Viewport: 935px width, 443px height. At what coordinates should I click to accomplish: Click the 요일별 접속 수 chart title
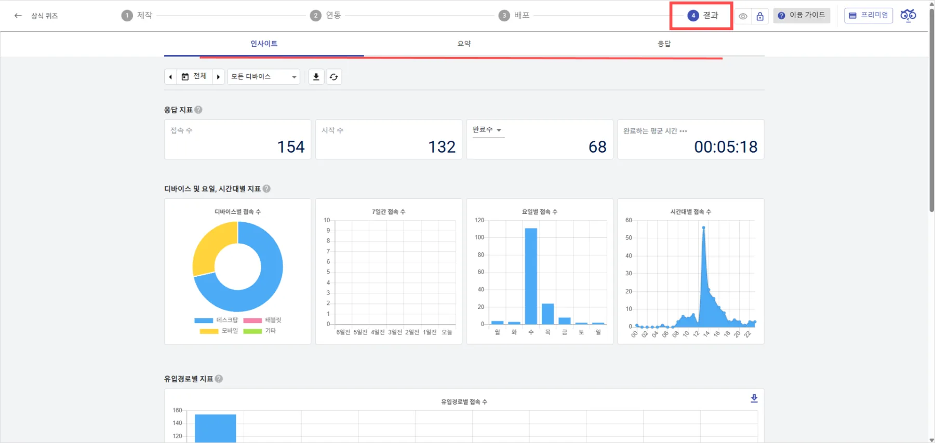(540, 212)
